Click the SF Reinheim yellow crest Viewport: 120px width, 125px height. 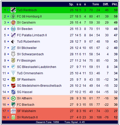point(13,79)
